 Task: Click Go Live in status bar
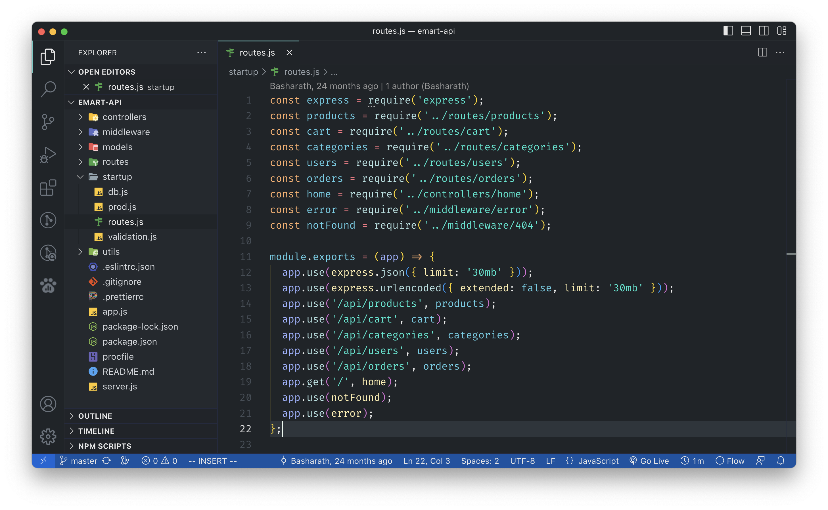(x=649, y=461)
